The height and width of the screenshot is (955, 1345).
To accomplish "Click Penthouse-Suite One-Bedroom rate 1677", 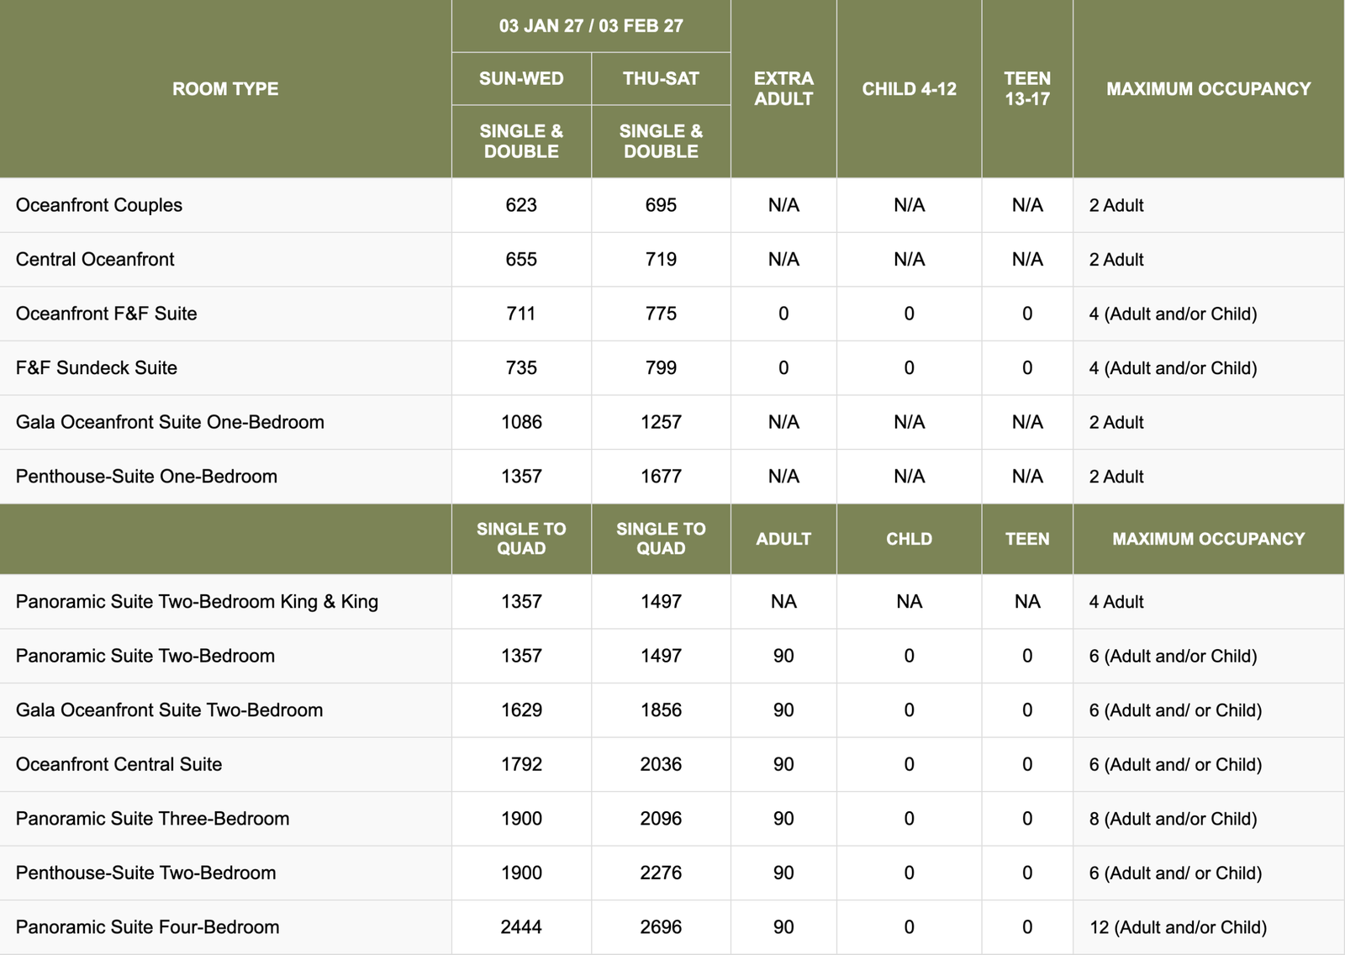I will click(x=661, y=477).
